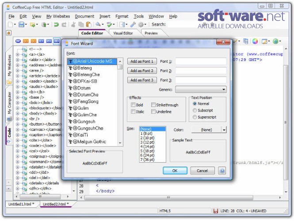Image resolution: width=294 pixels, height=221 pixels.
Task: Click the orange sidebar collapse icon
Action: pyautogui.click(x=9, y=33)
